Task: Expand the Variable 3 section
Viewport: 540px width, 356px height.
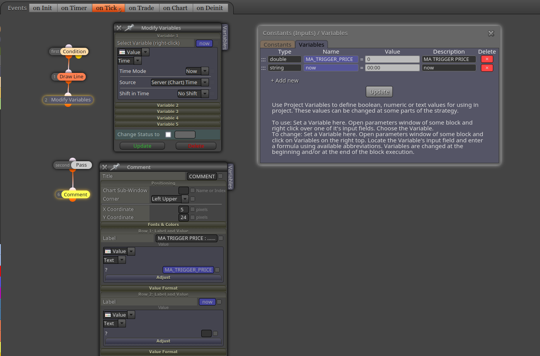Action: [168, 111]
